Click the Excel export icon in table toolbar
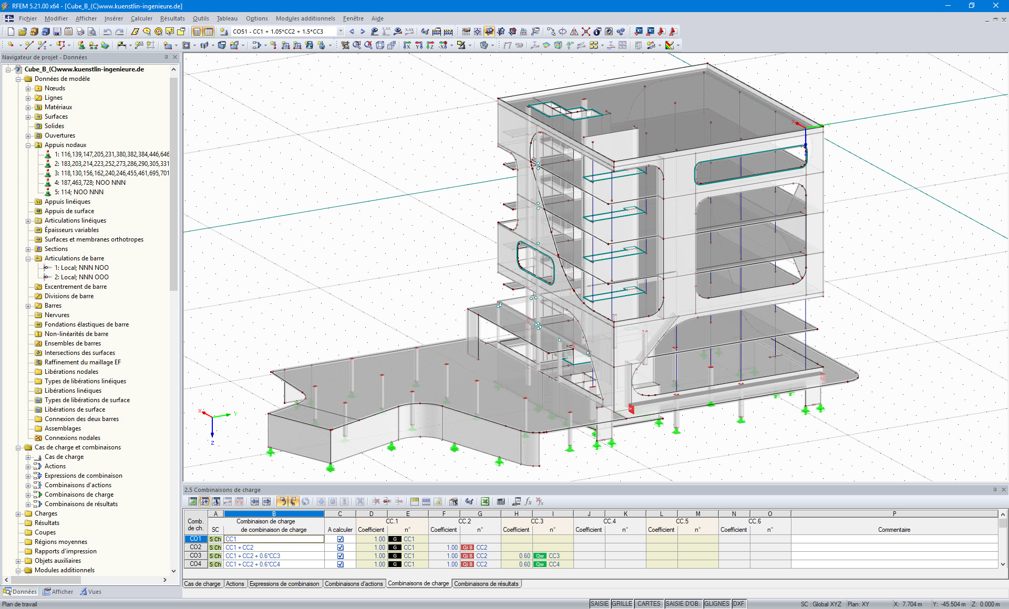Screen dimensions: 1009x609 [485, 501]
